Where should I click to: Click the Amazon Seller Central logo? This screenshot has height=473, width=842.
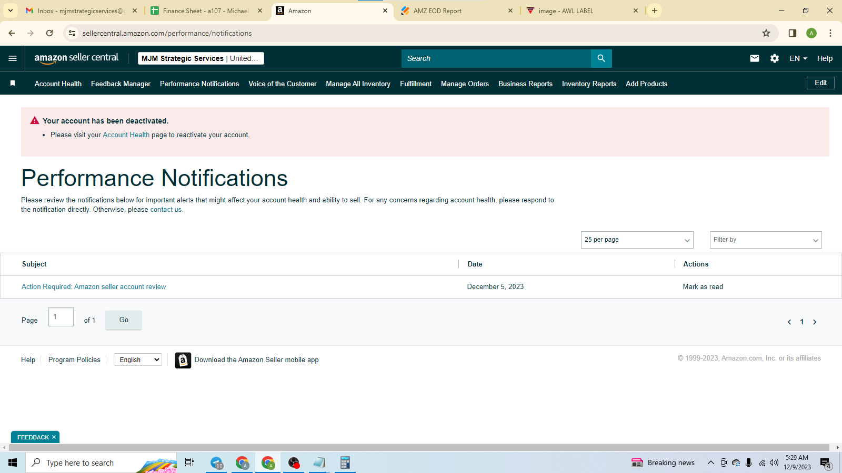[x=76, y=58]
